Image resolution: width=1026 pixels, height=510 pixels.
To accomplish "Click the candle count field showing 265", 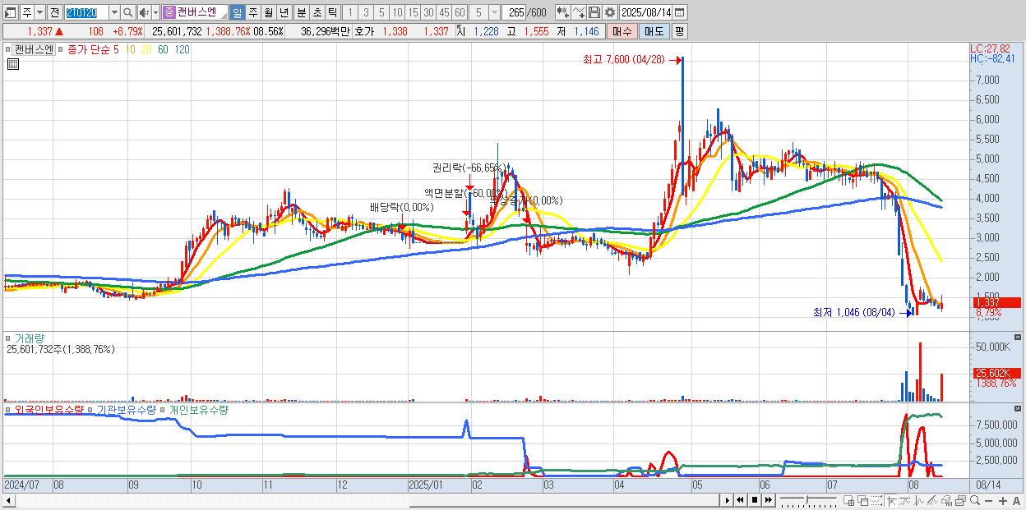I will coord(514,12).
